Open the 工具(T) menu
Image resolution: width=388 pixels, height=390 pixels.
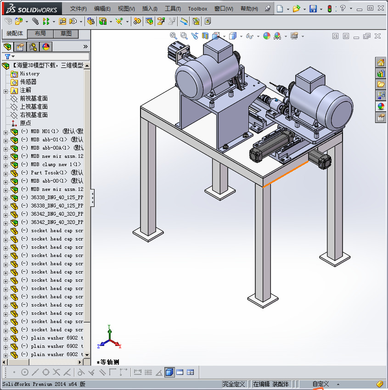click(x=173, y=9)
